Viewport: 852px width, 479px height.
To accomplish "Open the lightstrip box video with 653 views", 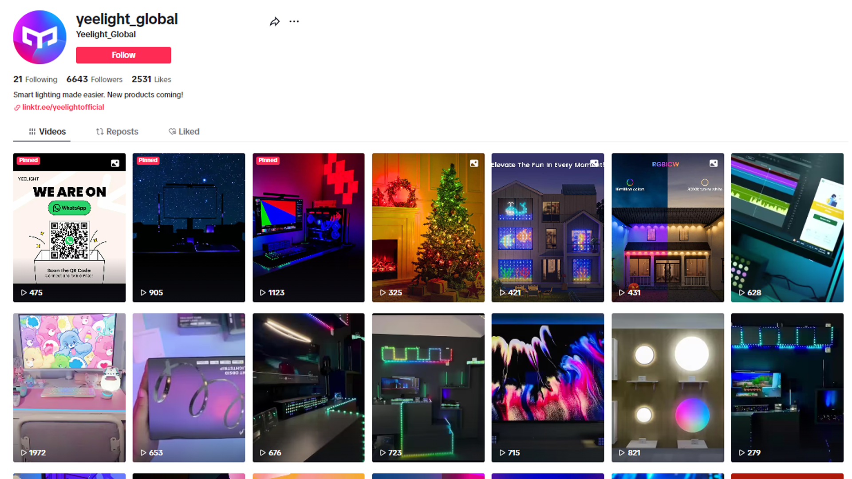I will pos(189,388).
